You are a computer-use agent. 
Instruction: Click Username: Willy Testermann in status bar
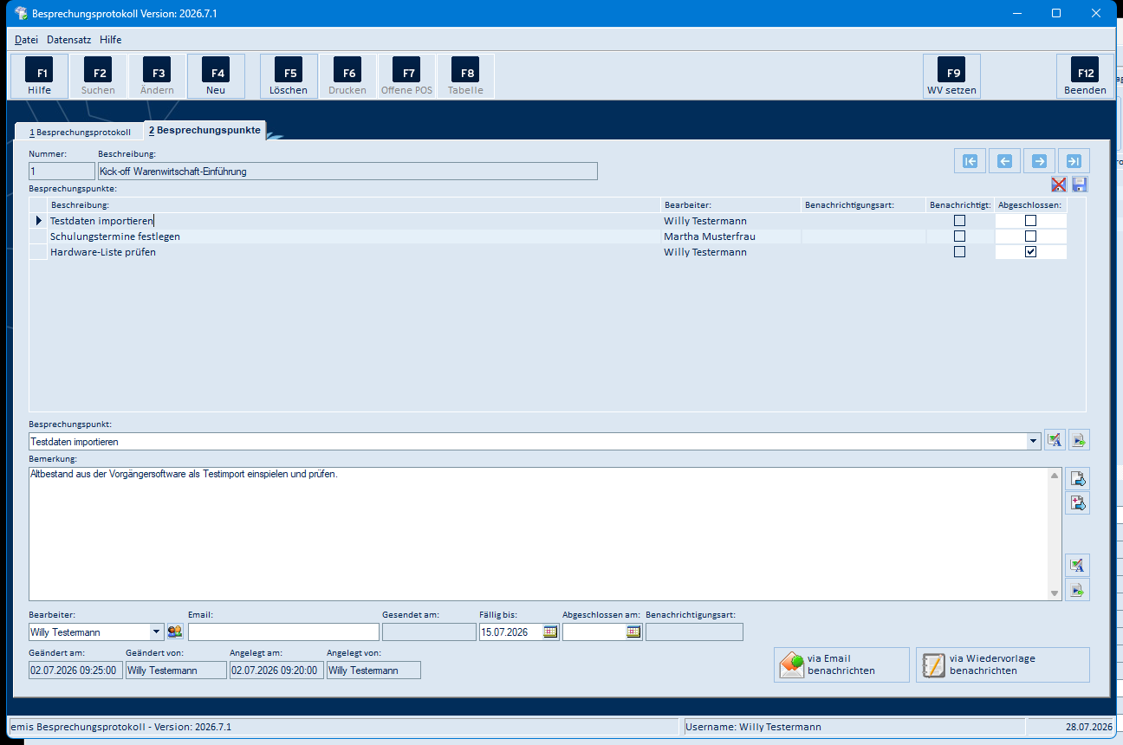(754, 727)
